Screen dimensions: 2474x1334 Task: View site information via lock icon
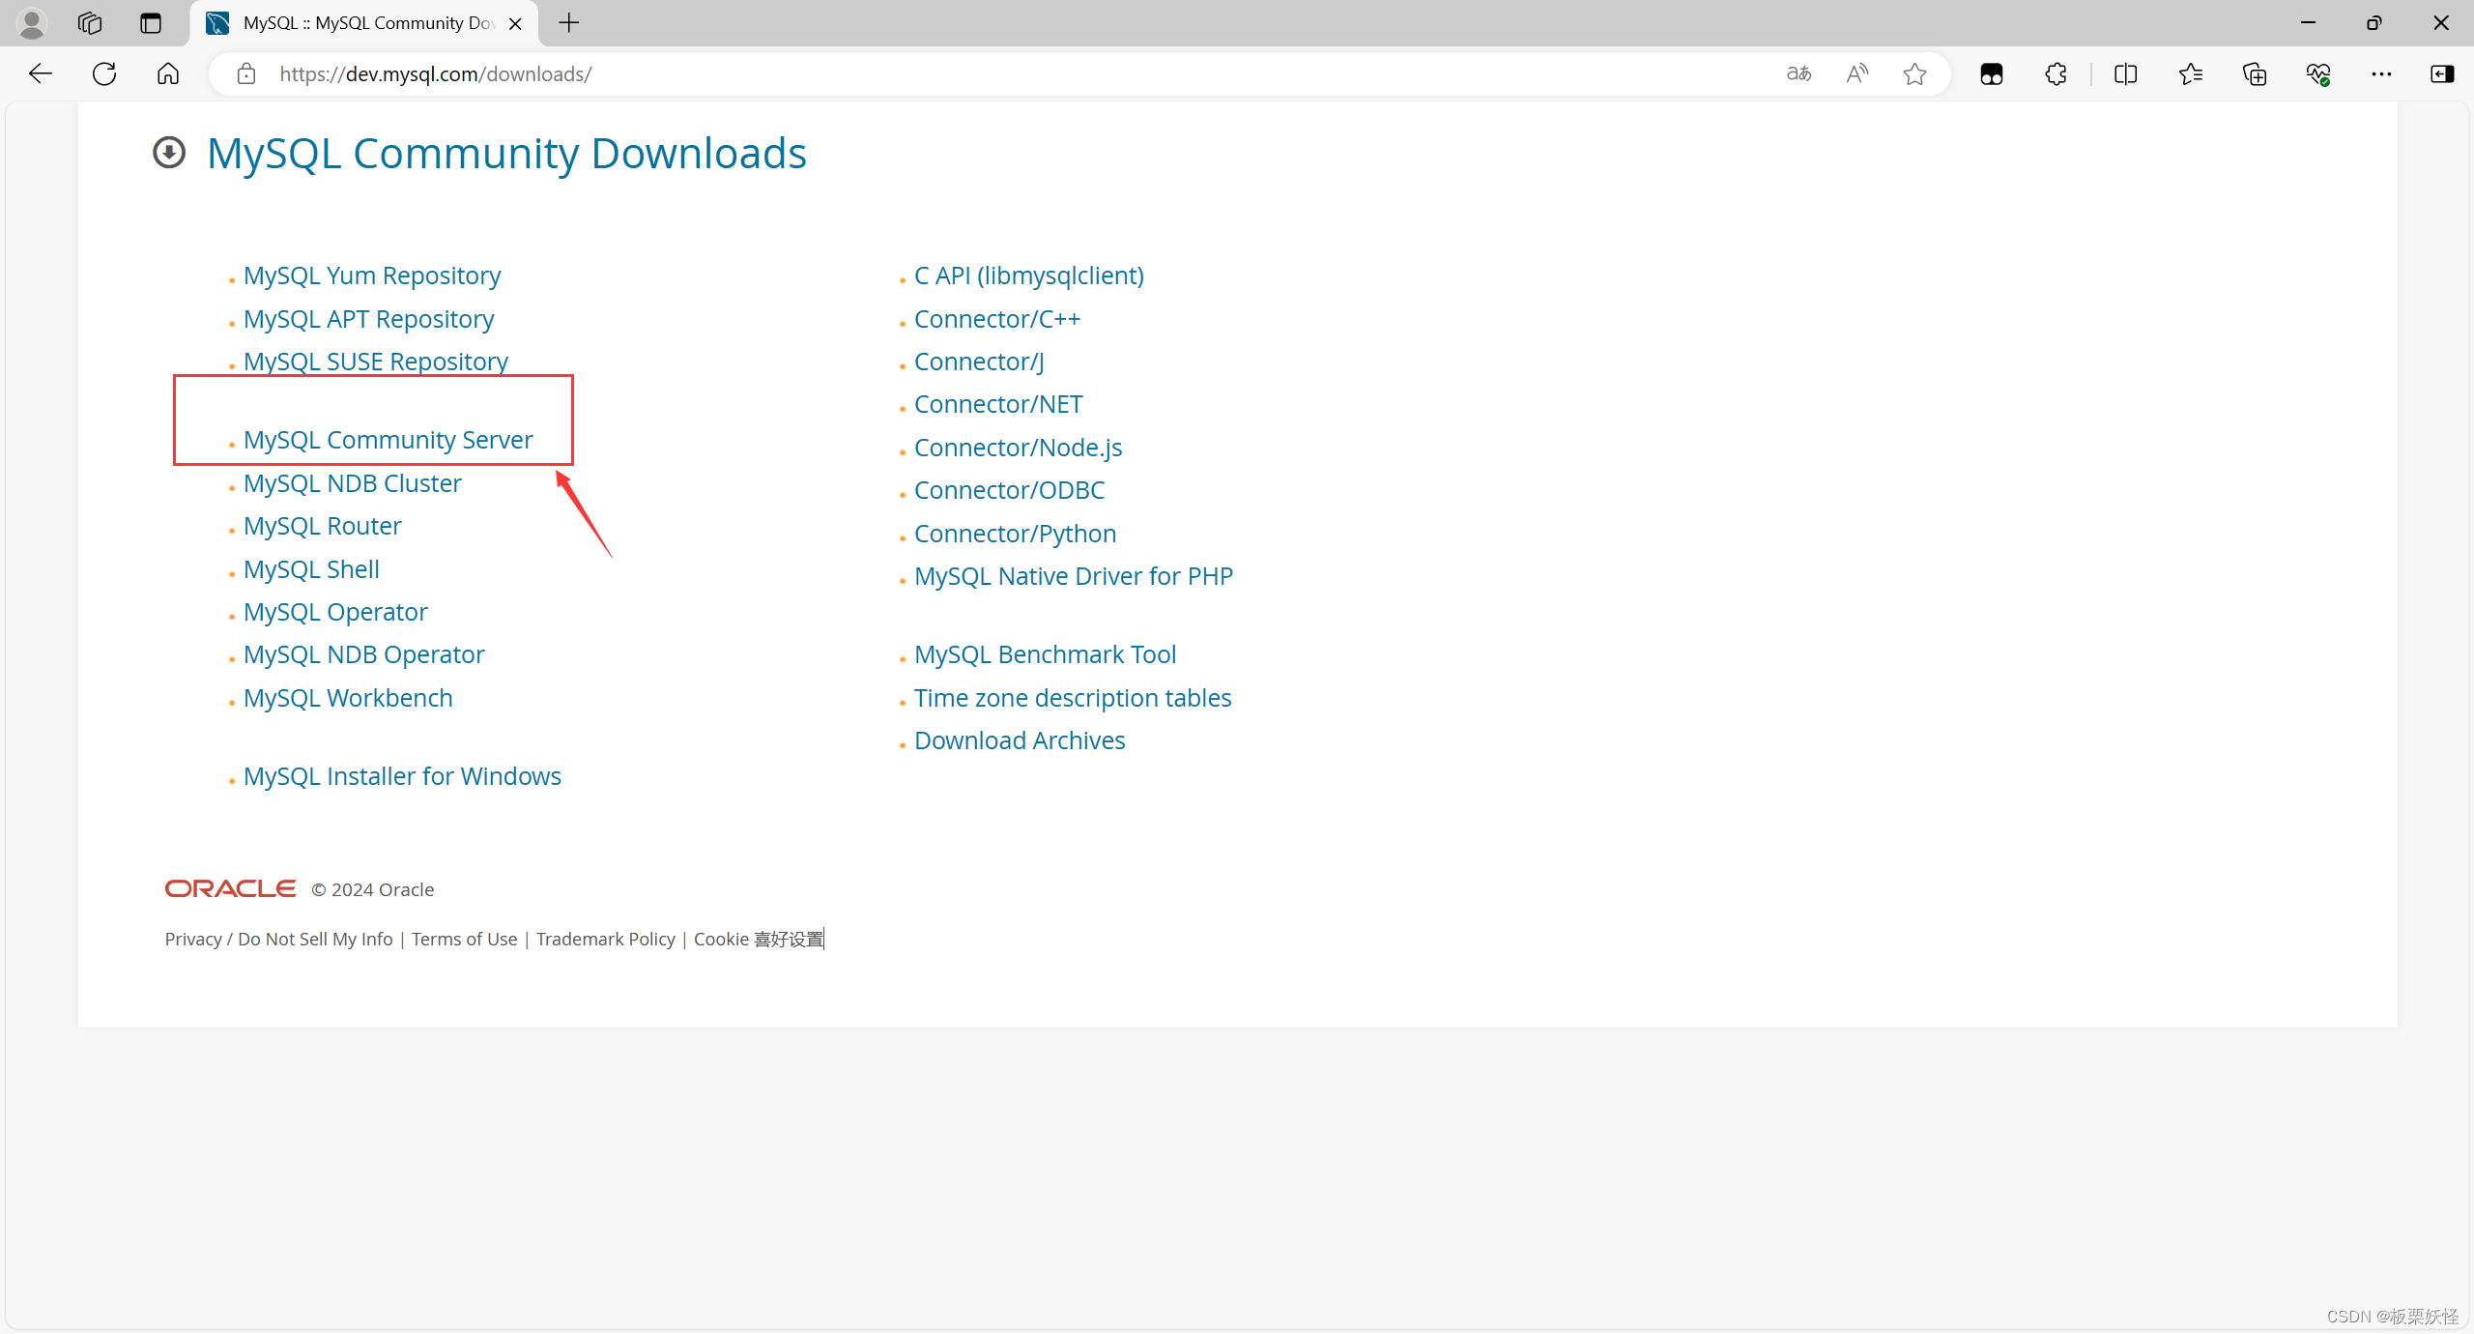(245, 73)
